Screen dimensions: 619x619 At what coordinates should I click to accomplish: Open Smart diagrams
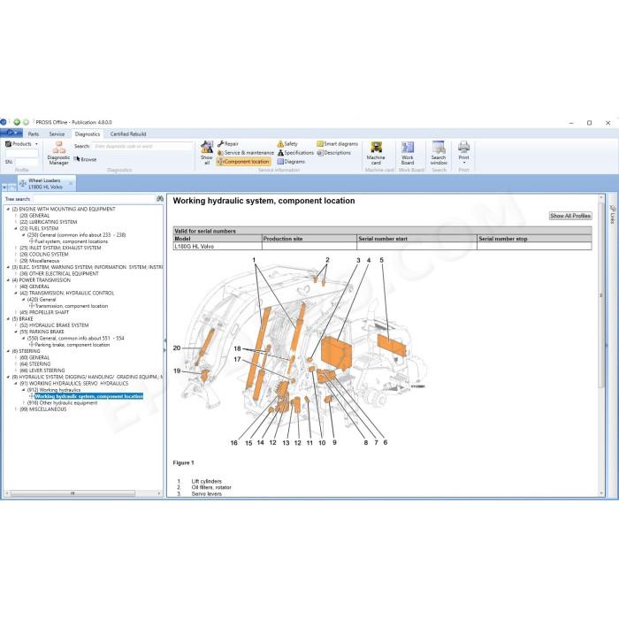pyautogui.click(x=337, y=143)
